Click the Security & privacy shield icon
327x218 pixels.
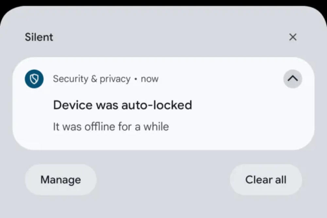(34, 79)
